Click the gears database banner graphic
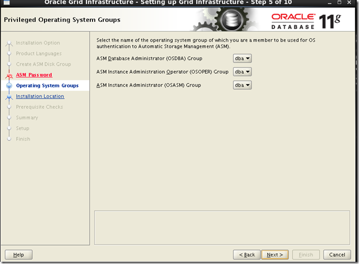The height and width of the screenshot is (264, 359). [226, 20]
